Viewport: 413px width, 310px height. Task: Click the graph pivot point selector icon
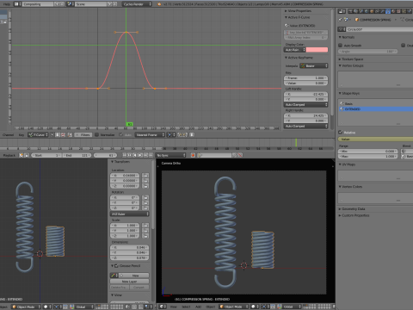tap(171, 134)
